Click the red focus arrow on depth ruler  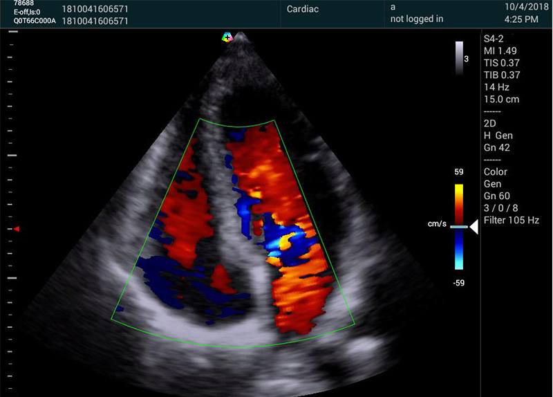pyautogui.click(x=17, y=228)
